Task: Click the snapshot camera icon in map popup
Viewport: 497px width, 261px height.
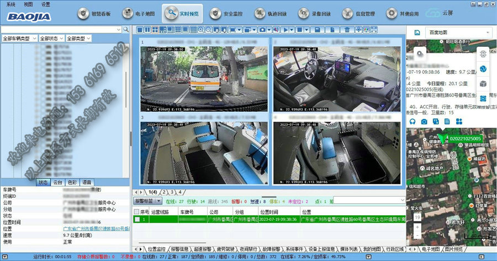Action: click(424, 121)
